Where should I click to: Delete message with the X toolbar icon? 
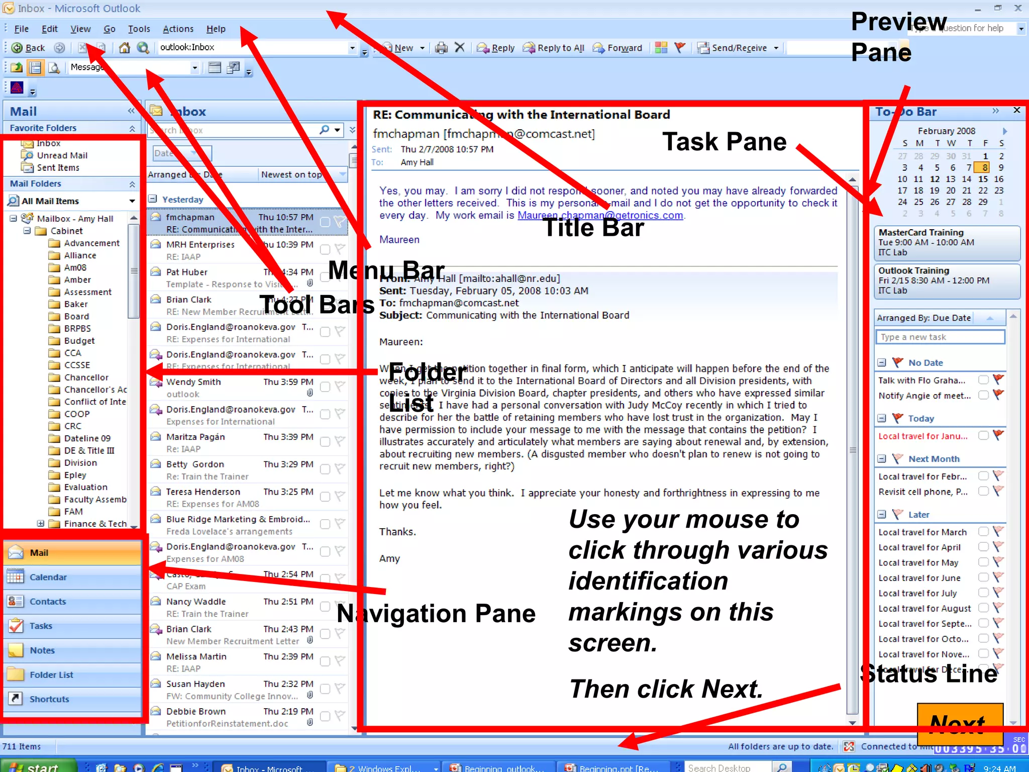459,47
